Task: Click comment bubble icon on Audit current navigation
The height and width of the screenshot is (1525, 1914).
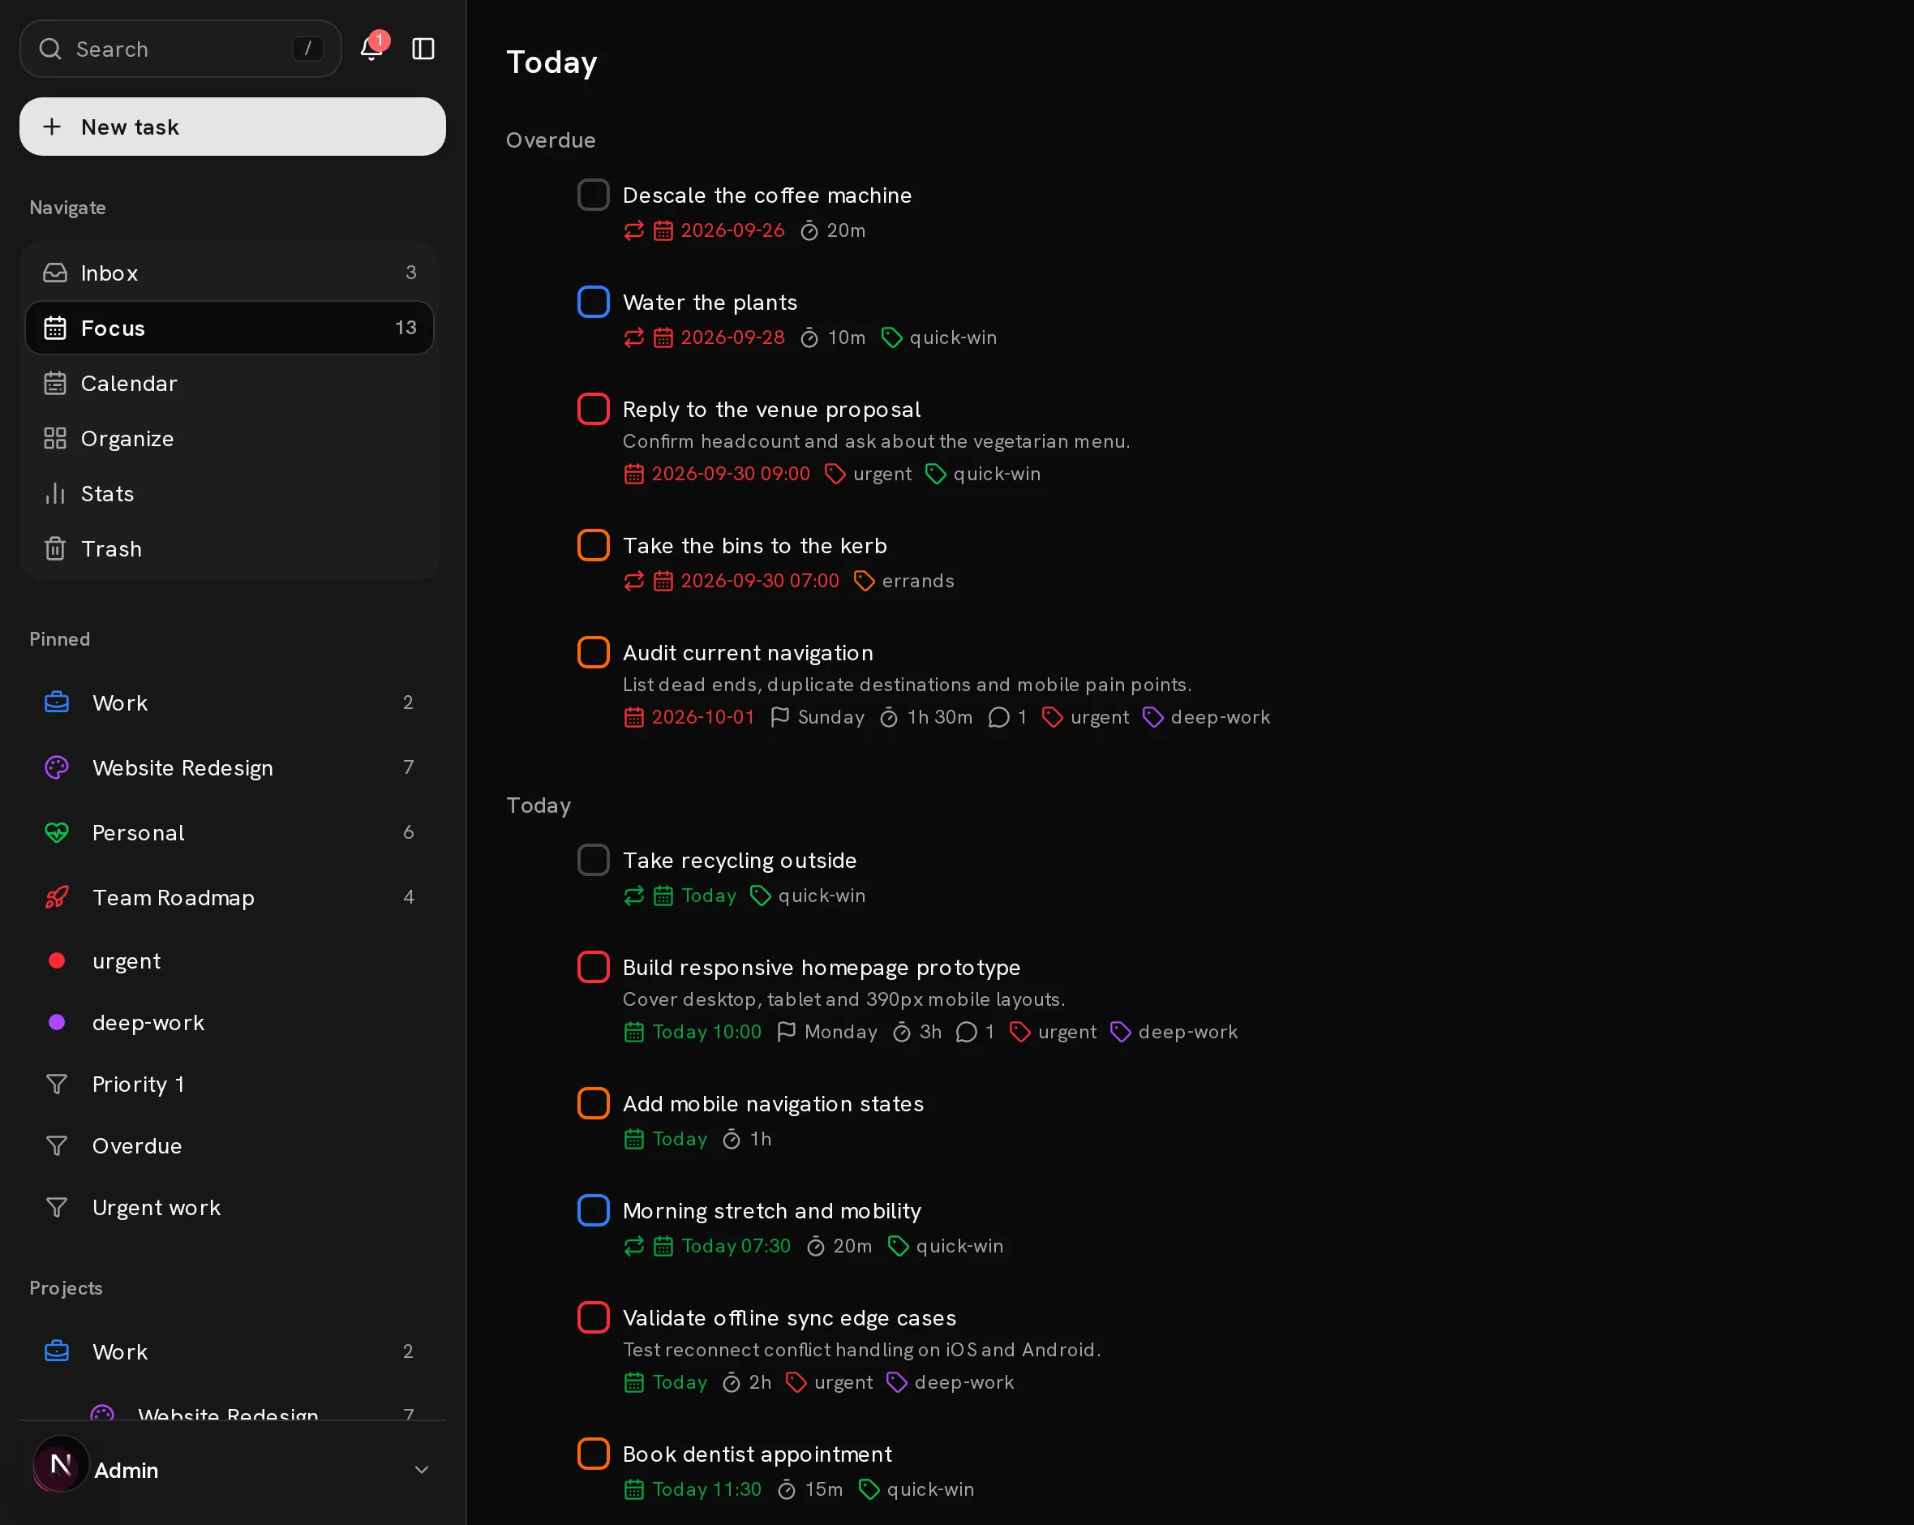Action: (x=998, y=717)
